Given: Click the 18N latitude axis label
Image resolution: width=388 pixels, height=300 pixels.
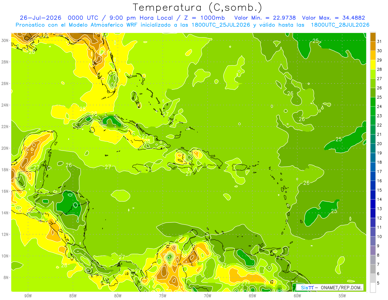Looking at the screenshot, I should pos(5,170).
